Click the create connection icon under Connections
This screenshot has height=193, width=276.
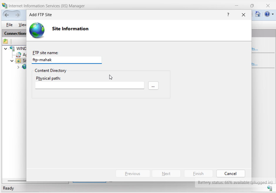click(6, 41)
